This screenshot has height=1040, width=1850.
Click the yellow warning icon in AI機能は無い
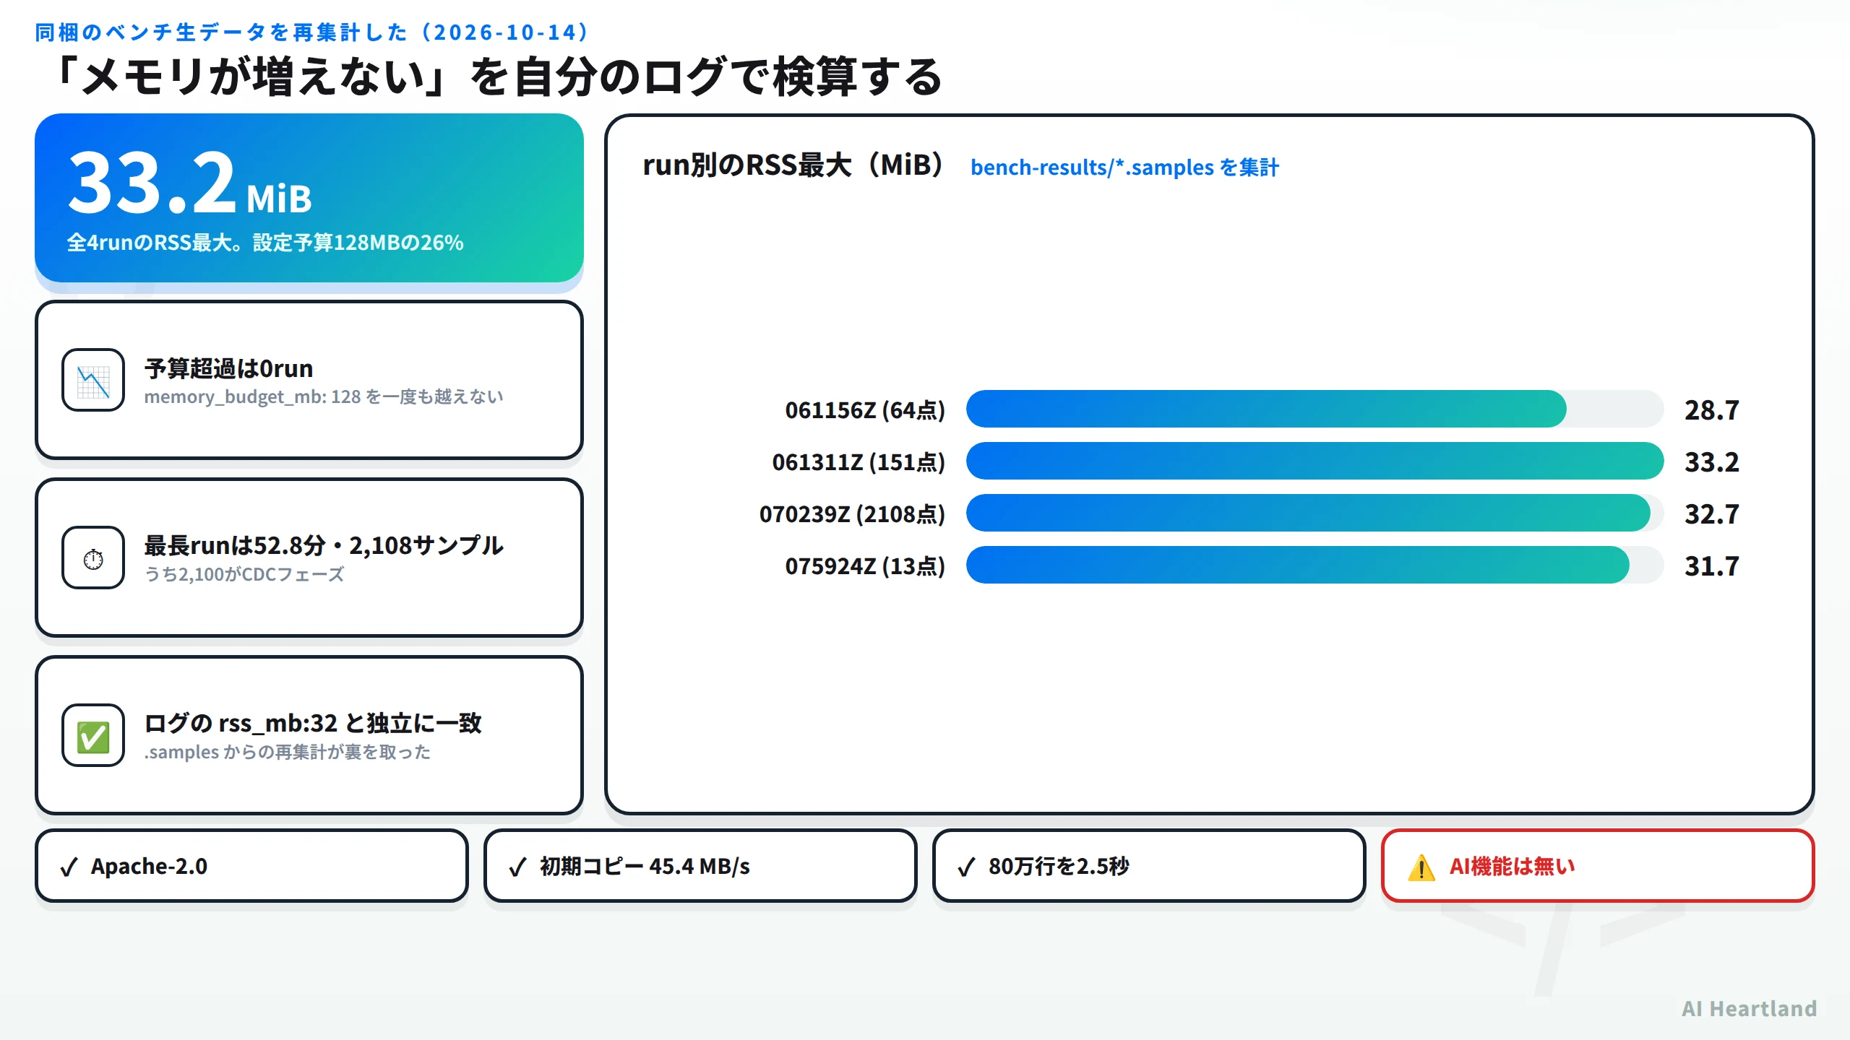(x=1421, y=867)
